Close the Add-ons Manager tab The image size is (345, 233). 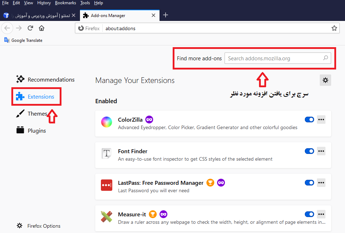click(x=153, y=15)
